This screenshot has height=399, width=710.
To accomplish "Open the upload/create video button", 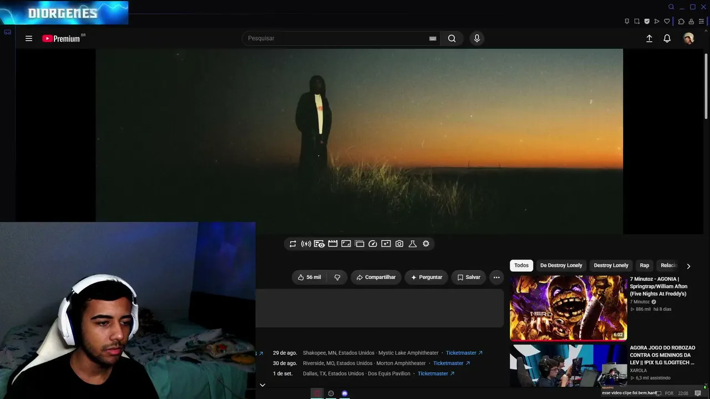I will [x=649, y=38].
